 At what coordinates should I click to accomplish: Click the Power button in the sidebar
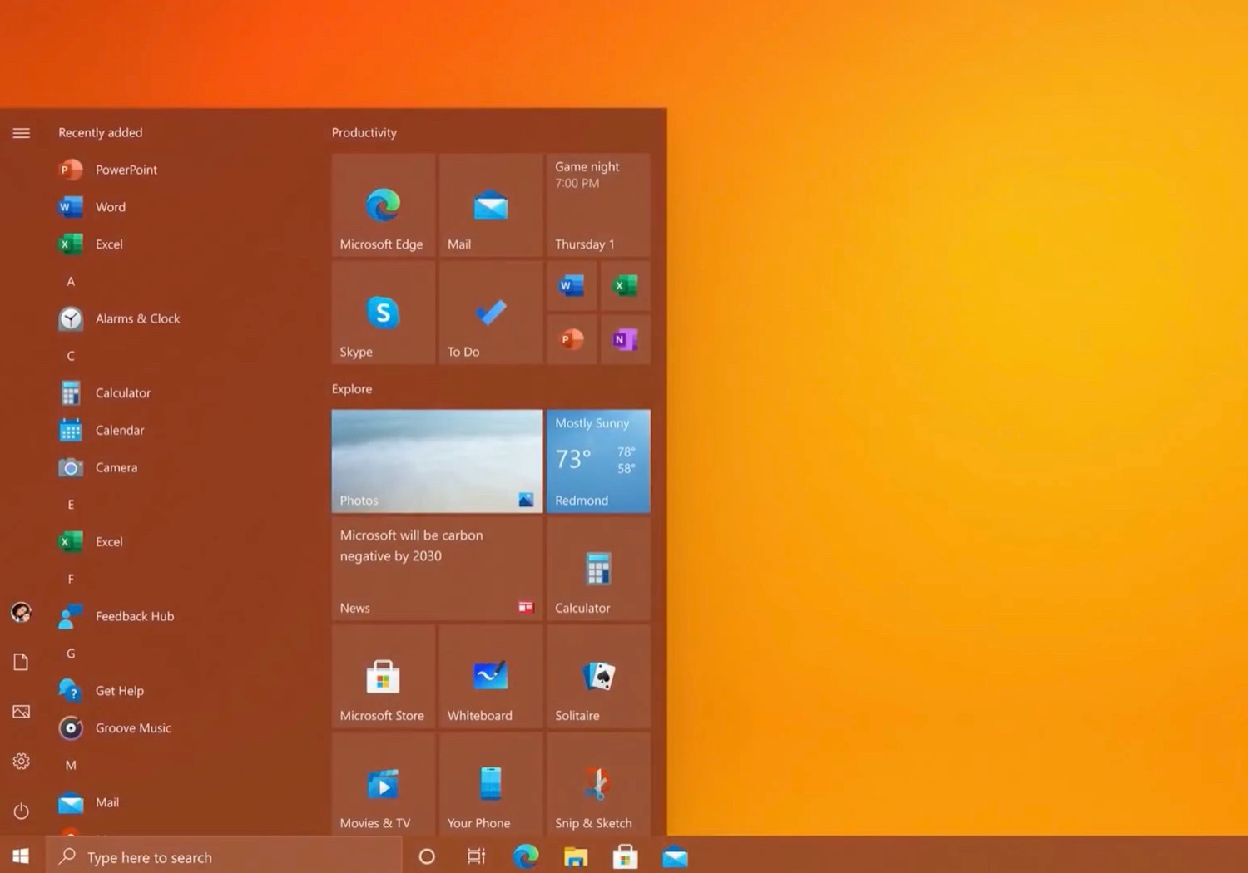[x=21, y=812]
